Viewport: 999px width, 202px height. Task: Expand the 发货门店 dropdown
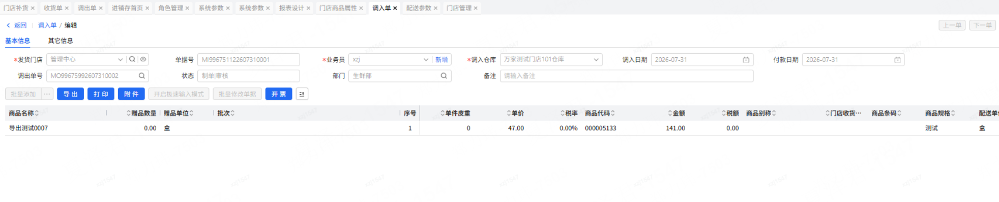click(121, 59)
